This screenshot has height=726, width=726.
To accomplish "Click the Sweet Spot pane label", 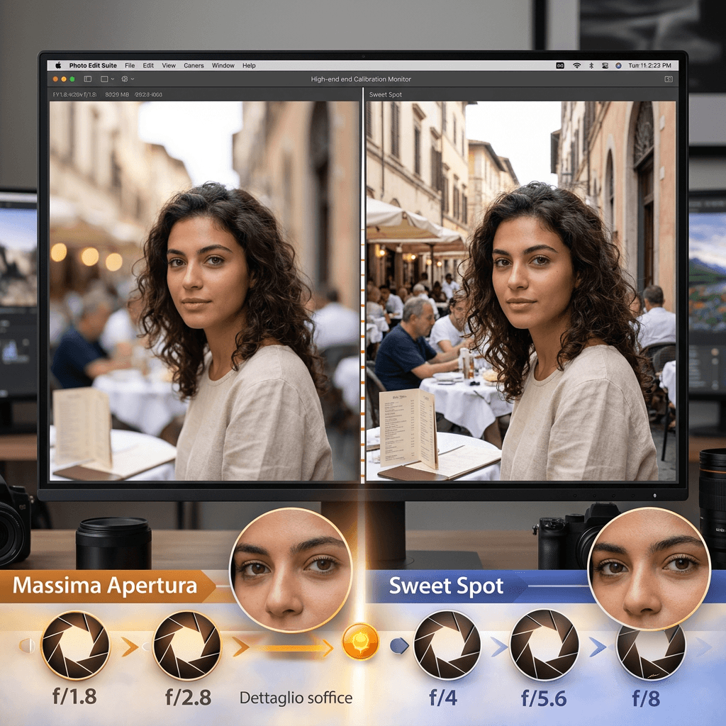I will pyautogui.click(x=385, y=94).
